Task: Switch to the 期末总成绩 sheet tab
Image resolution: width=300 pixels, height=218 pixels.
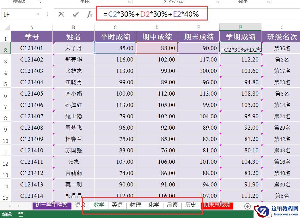Action: [217, 205]
